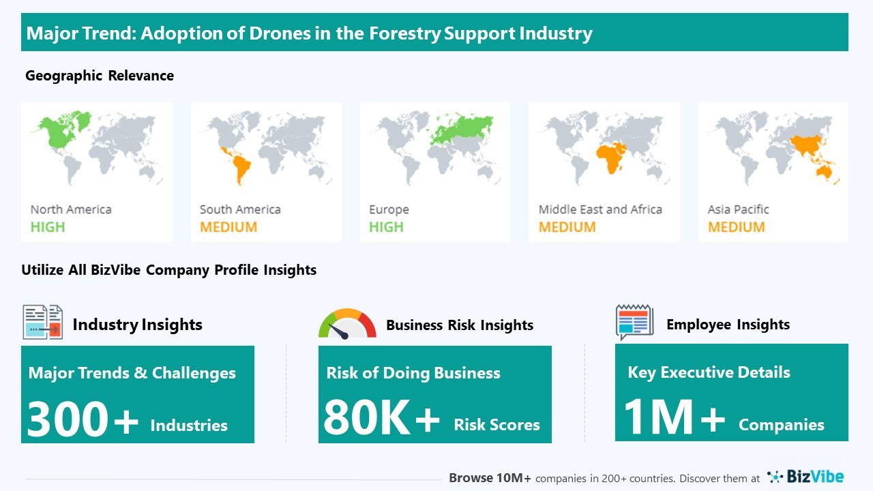Open Major Trends & Challenges tile
The height and width of the screenshot is (491, 873).
point(137,395)
